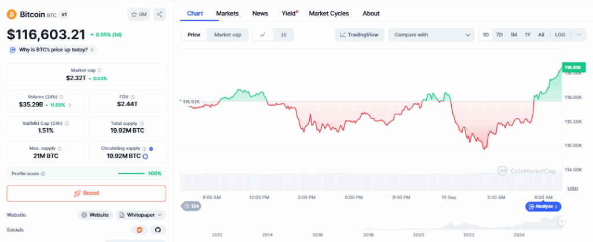Image resolution: width=593 pixels, height=242 pixels.
Task: Select the 1Y time range
Action: tap(528, 35)
